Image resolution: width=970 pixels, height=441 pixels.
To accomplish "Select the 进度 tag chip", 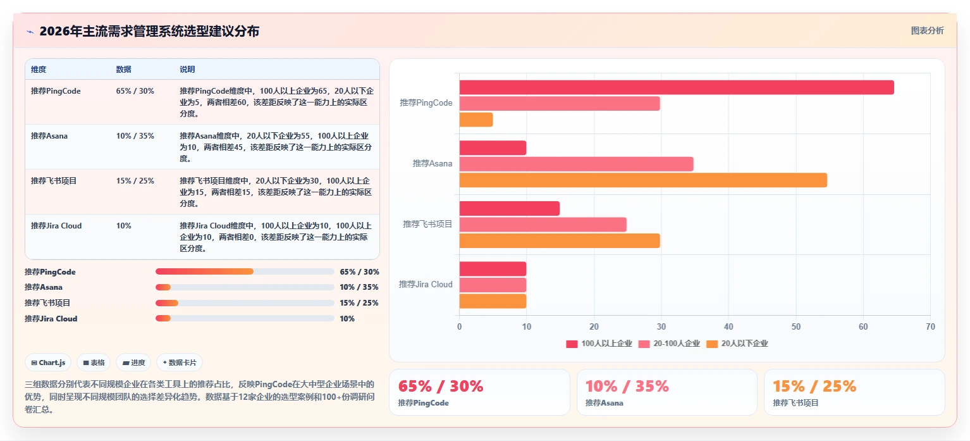I will click(133, 363).
